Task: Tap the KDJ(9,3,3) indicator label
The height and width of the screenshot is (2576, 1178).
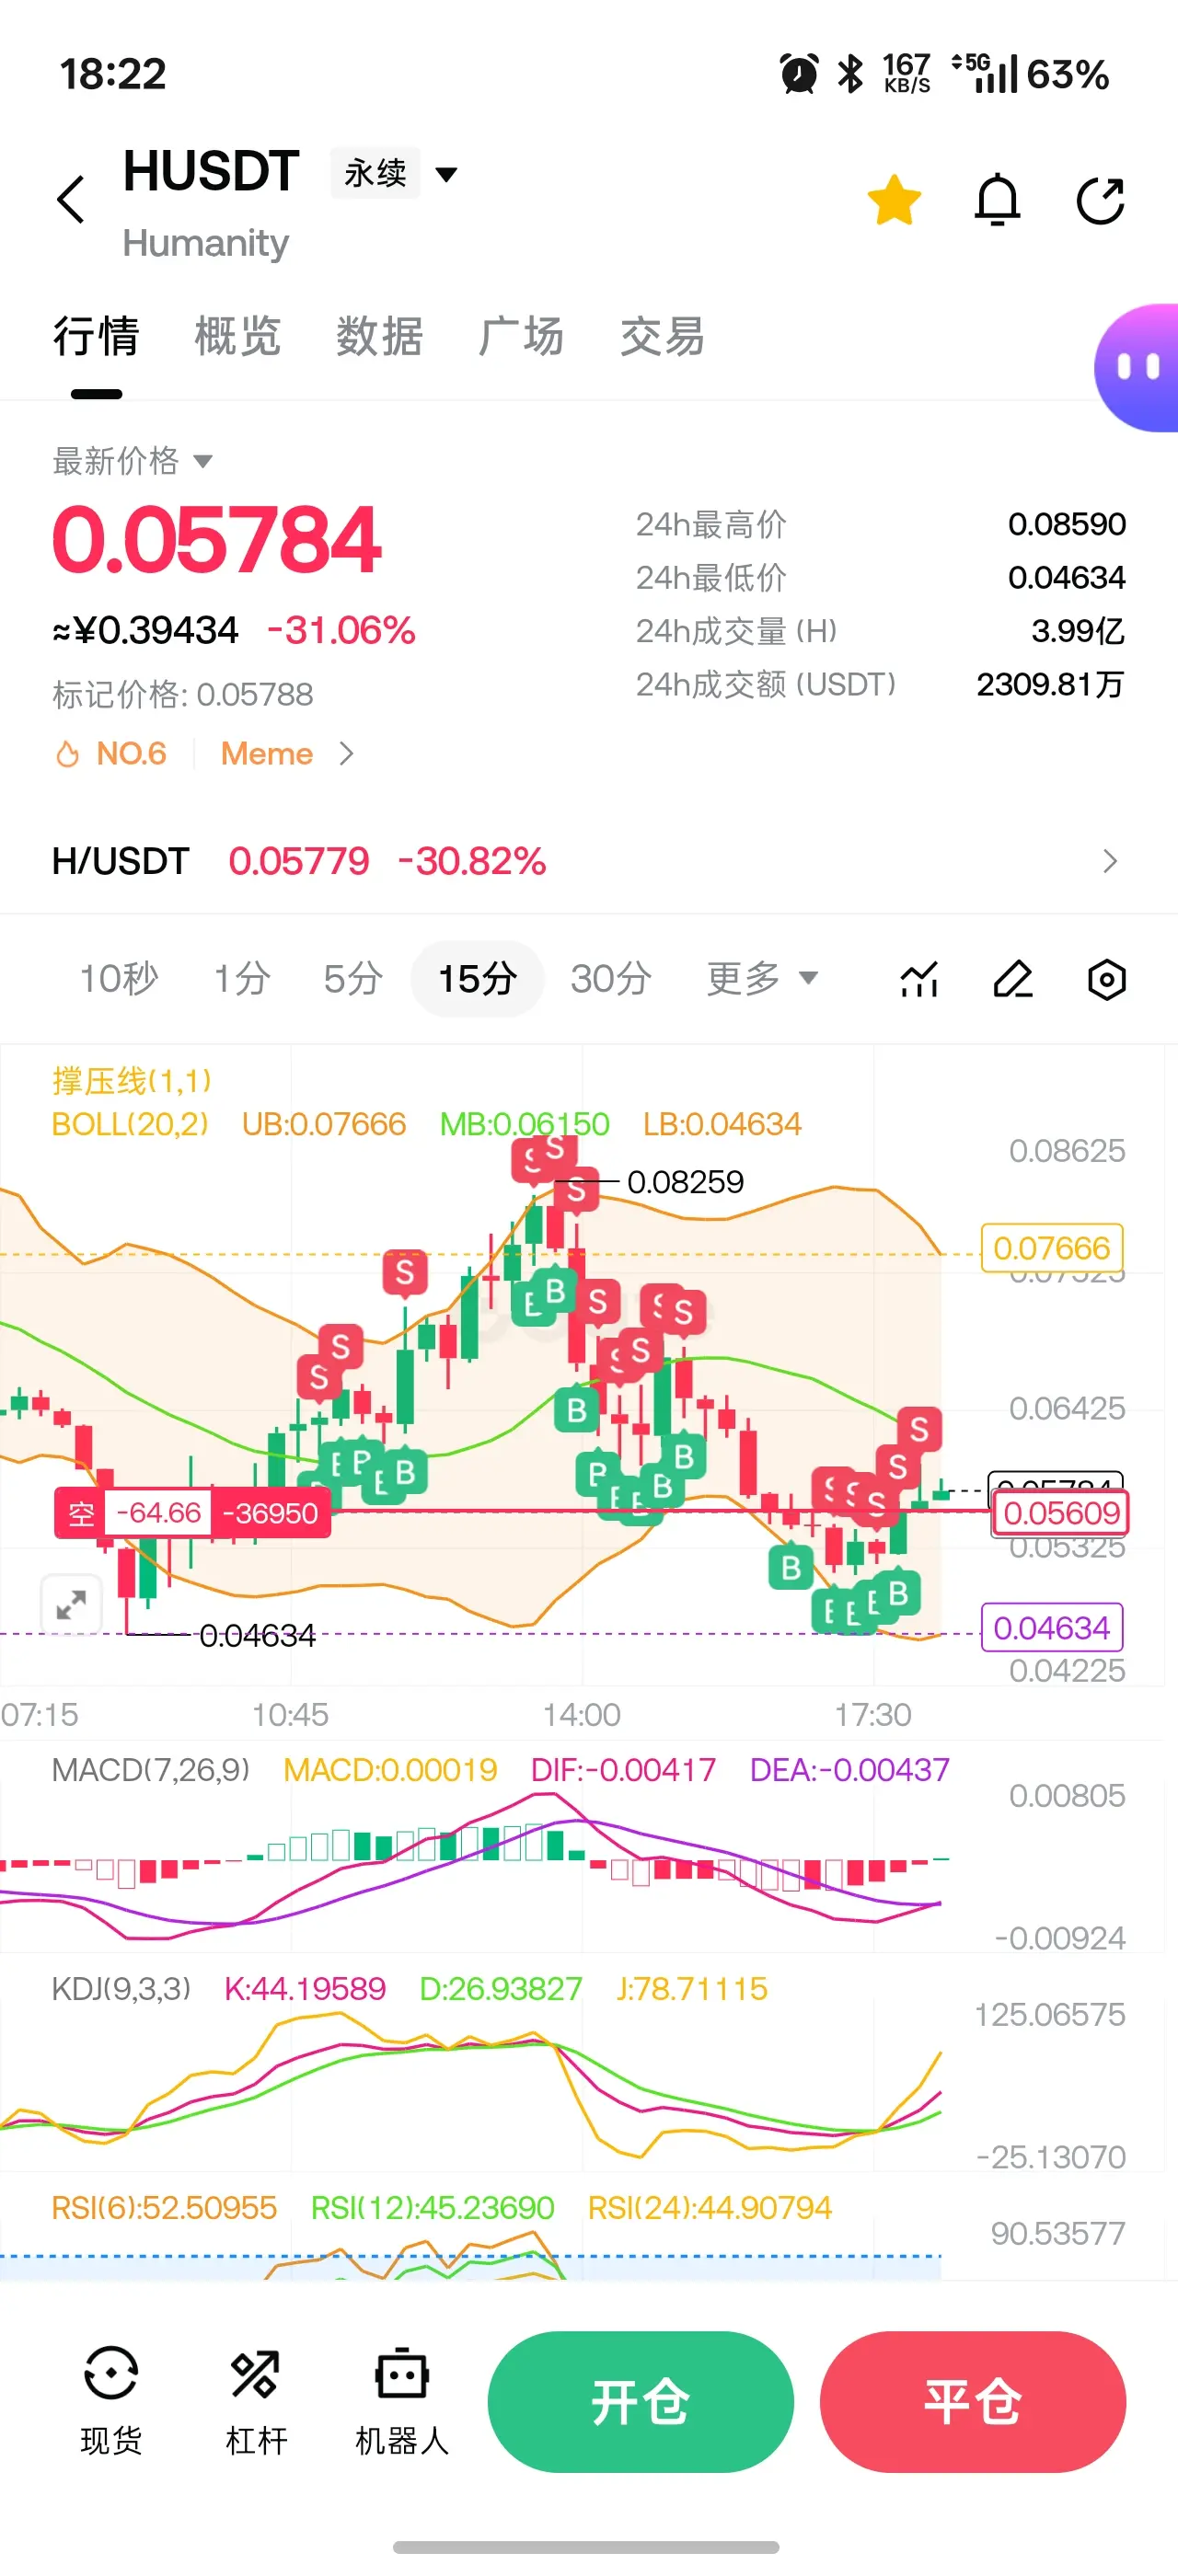Action: point(121,1987)
